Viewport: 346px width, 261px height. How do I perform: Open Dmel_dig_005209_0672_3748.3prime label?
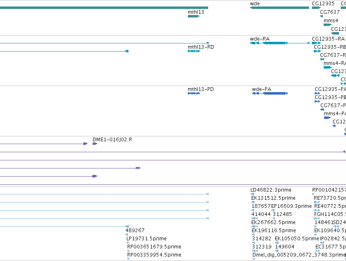299,255
